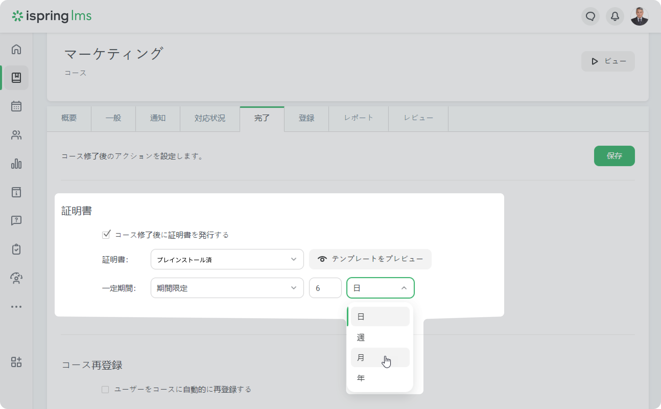Uncheck コース修了後に証明書を発行する checkbox
The height and width of the screenshot is (409, 661).
[106, 234]
